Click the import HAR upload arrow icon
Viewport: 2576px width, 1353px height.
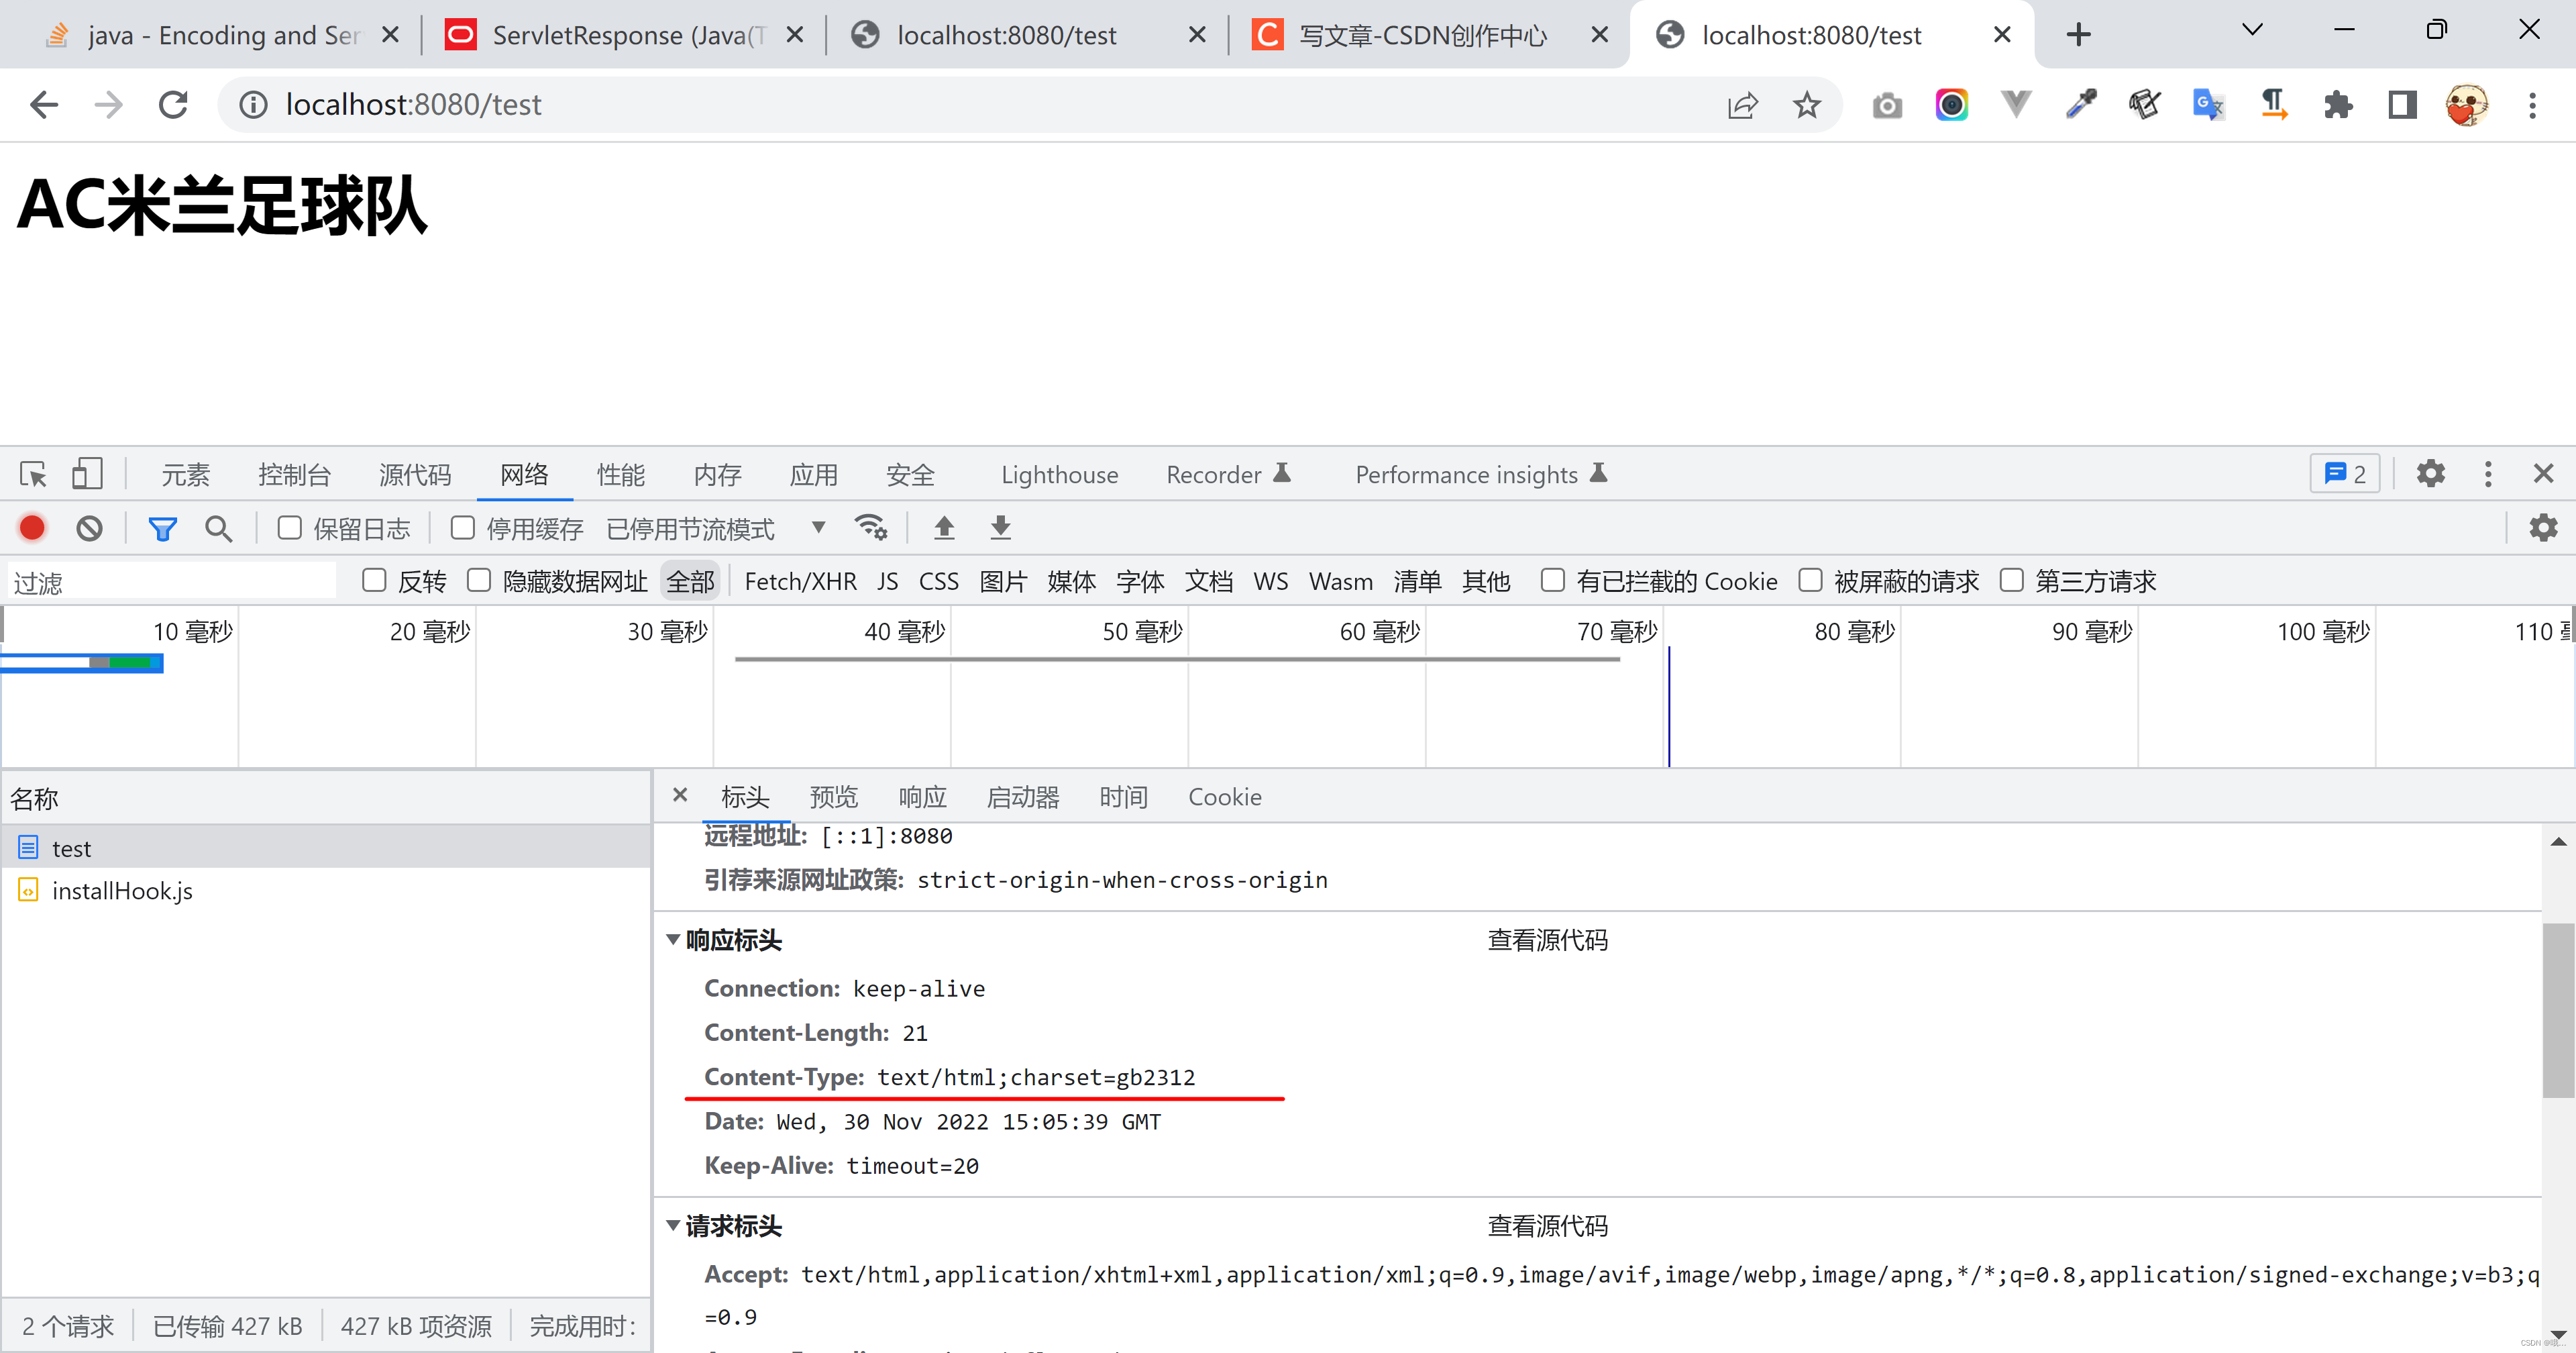(943, 528)
